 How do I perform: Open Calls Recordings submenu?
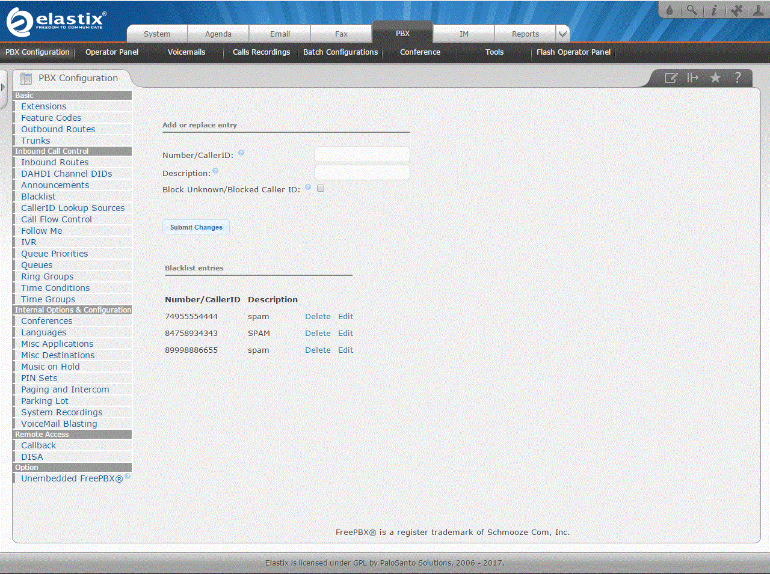[261, 52]
